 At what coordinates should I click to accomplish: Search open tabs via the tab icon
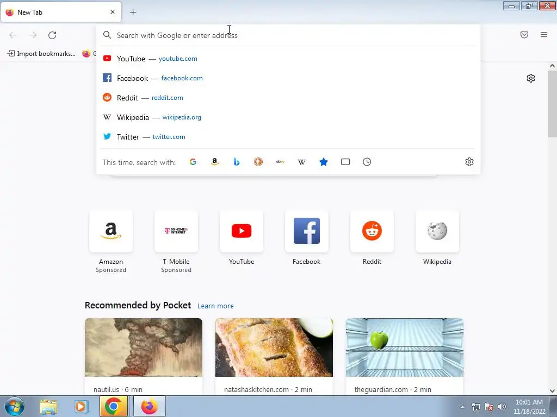pos(345,162)
